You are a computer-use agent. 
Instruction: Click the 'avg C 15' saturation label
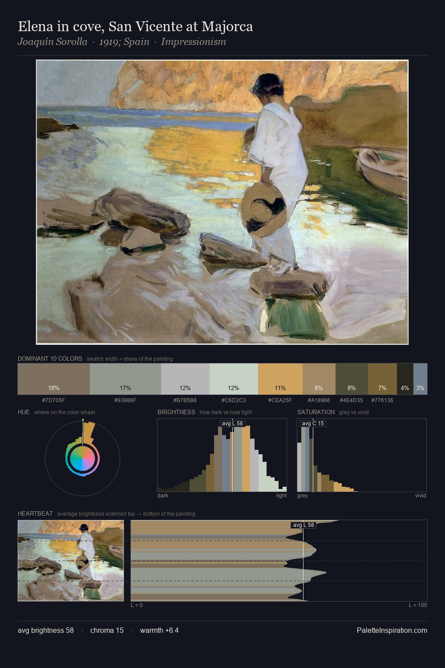[x=313, y=424]
